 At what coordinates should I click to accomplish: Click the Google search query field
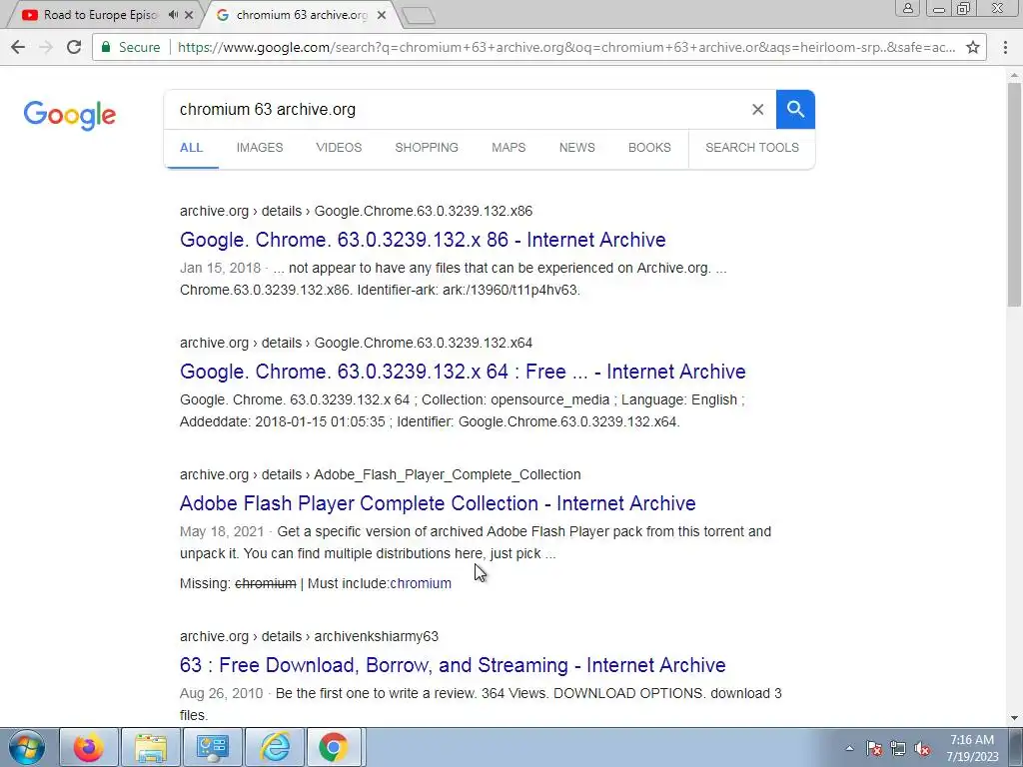(x=457, y=110)
